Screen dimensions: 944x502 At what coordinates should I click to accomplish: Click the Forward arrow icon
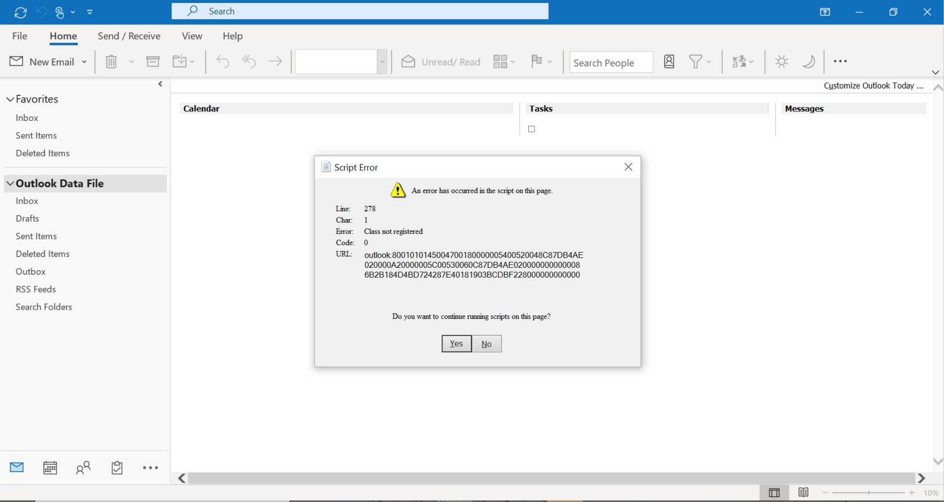click(x=275, y=62)
